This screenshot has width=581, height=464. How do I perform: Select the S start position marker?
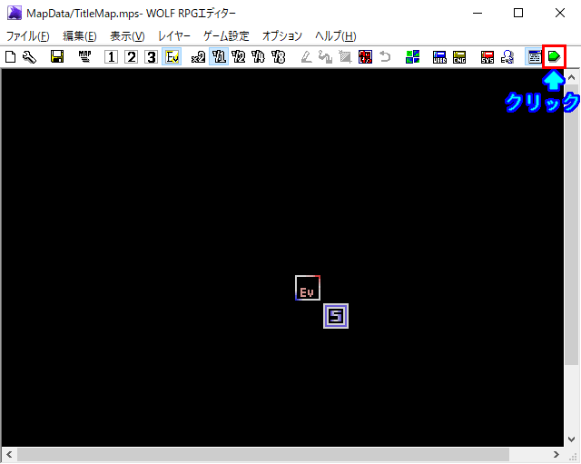point(336,316)
